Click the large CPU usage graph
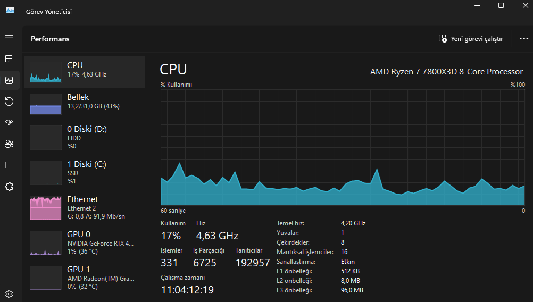Screen dimensions: 533x302 pos(343,147)
